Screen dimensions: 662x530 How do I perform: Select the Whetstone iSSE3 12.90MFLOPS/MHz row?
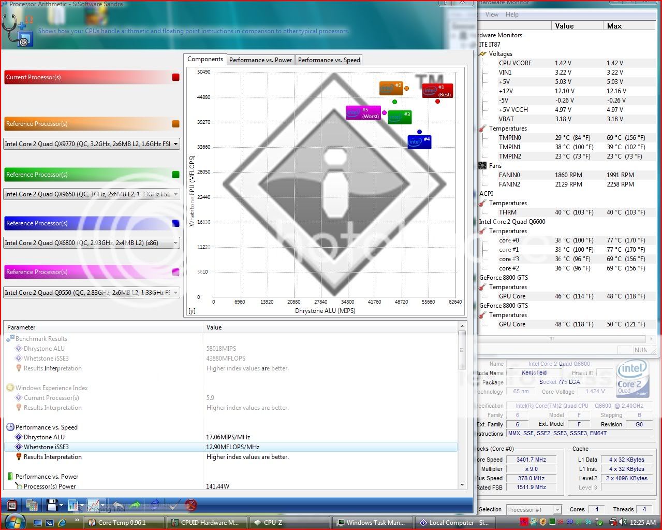point(230,447)
